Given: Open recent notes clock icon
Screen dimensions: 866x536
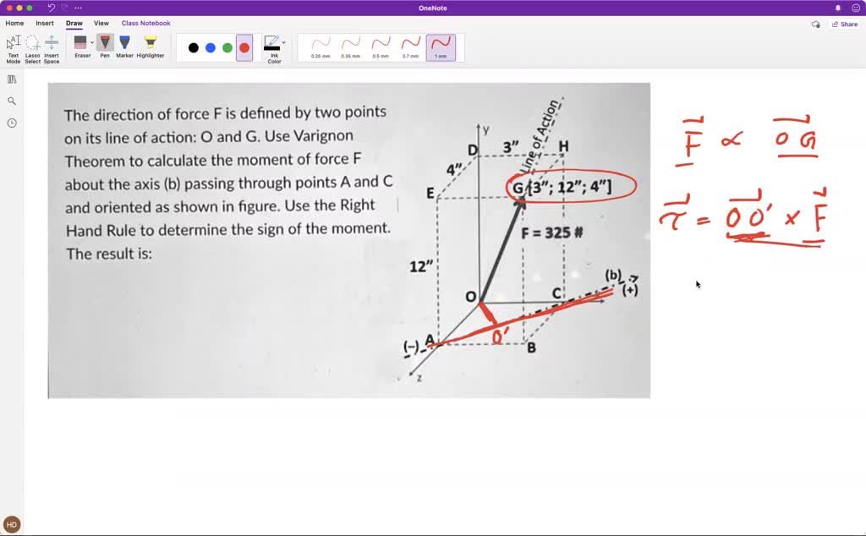Looking at the screenshot, I should (11, 123).
